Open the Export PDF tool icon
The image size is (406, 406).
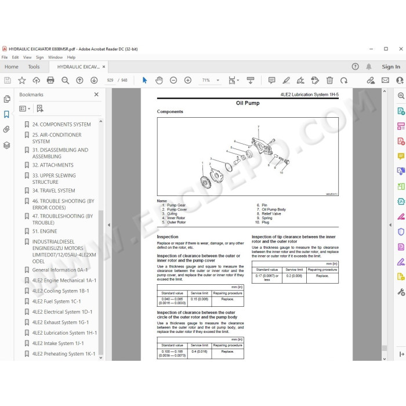coord(401,111)
